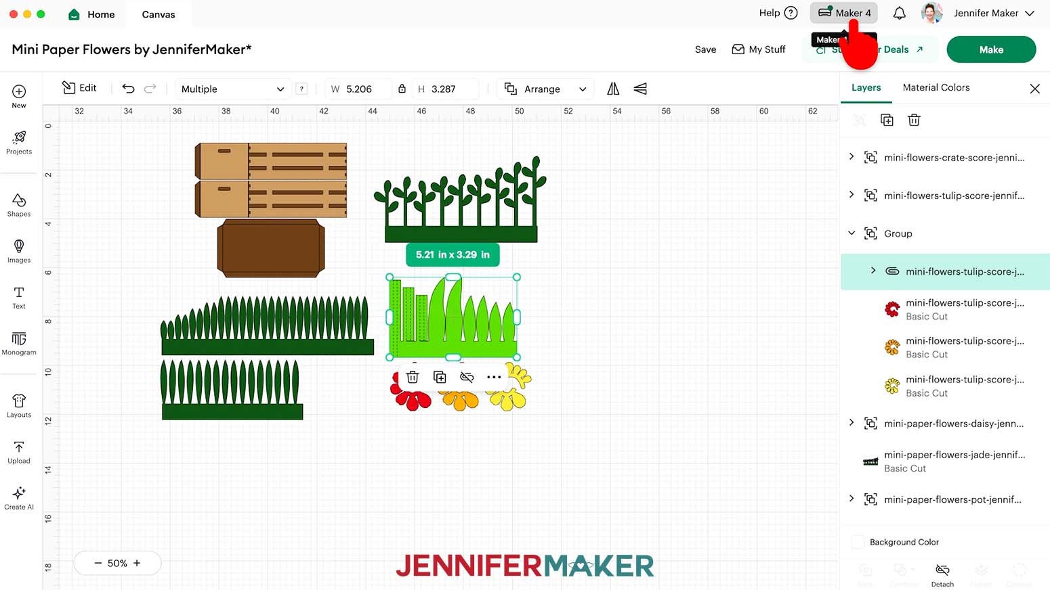Open the Layouts panel
Image resolution: width=1050 pixels, height=590 pixels.
pos(19,406)
